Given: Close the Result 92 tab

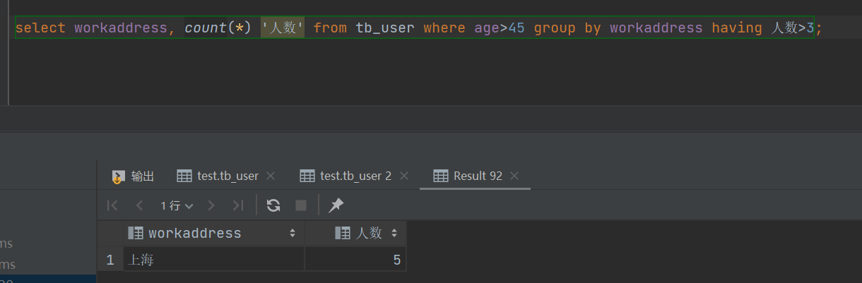Looking at the screenshot, I should [514, 176].
